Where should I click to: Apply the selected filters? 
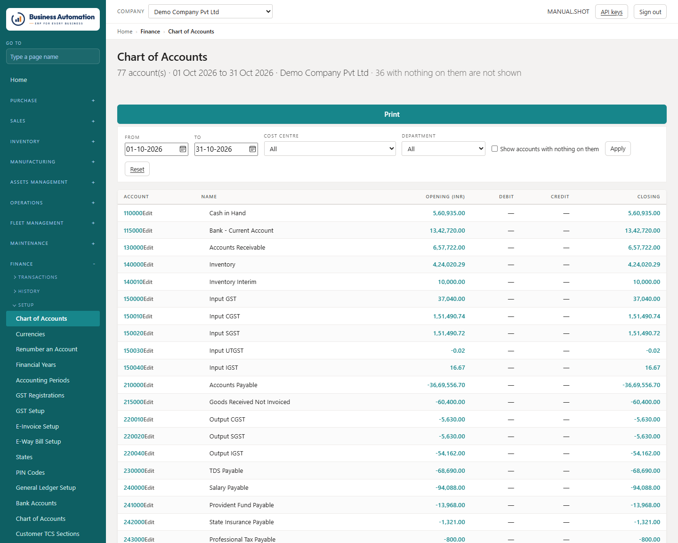click(x=618, y=149)
